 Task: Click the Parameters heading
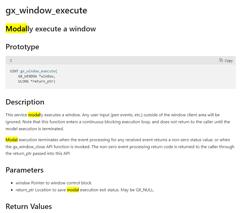(x=25, y=170)
